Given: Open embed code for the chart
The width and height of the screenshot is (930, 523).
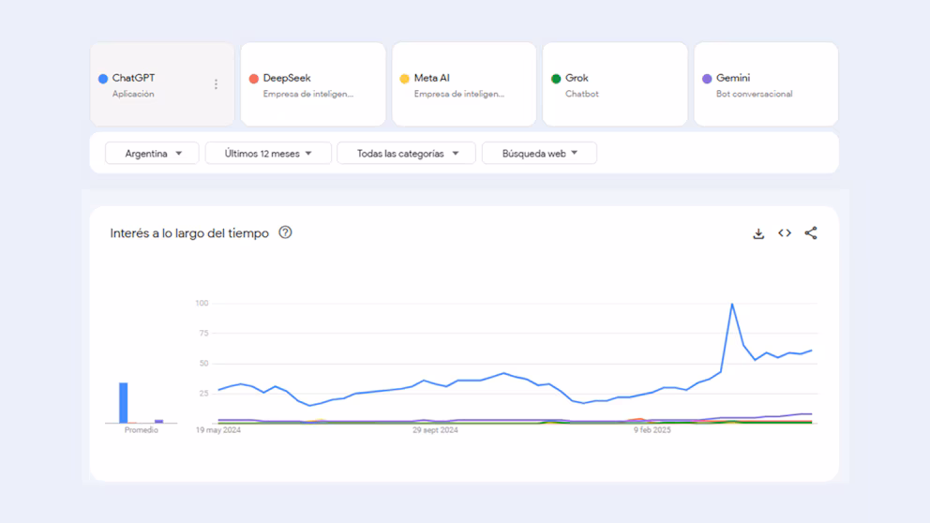Looking at the screenshot, I should pyautogui.click(x=785, y=233).
